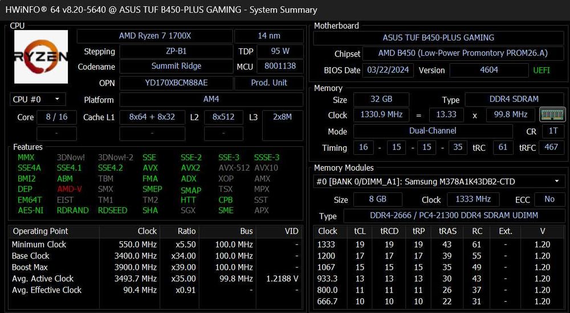
Task: Click the 8 / 16 core count field
Action: click(56, 117)
